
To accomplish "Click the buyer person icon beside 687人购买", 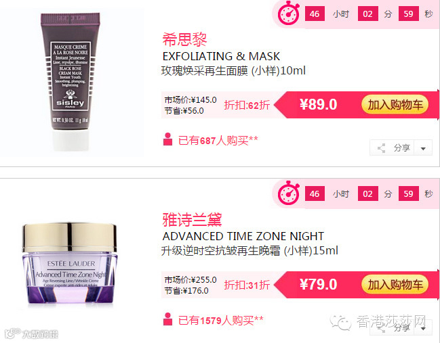I will pos(167,139).
